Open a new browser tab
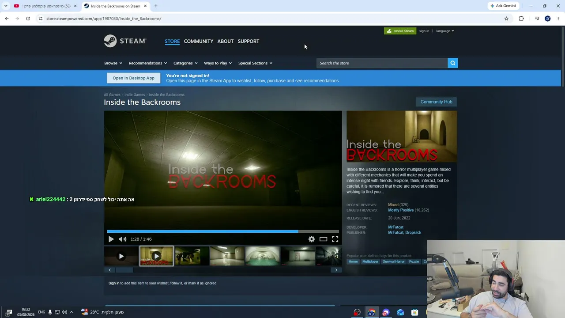565x318 pixels. [x=156, y=6]
